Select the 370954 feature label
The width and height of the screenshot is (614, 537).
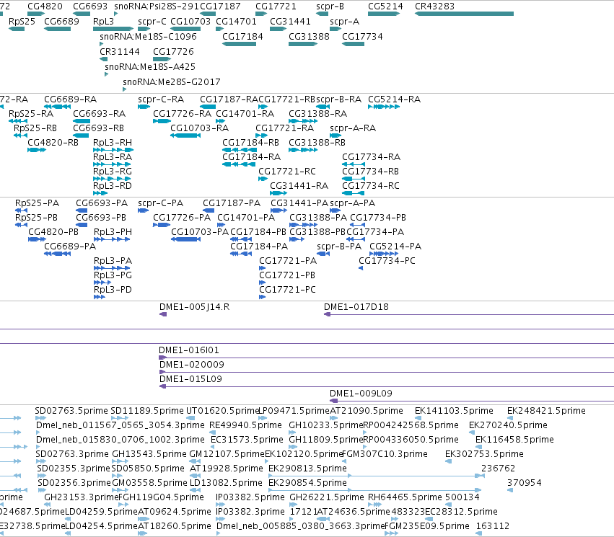525,483
